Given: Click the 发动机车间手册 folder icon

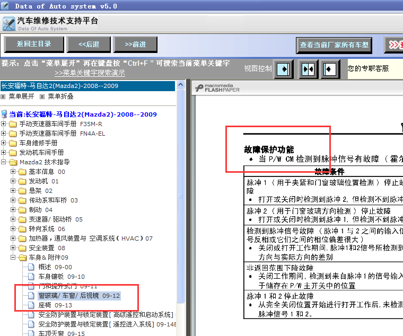Looking at the screenshot, I should click(x=13, y=153).
